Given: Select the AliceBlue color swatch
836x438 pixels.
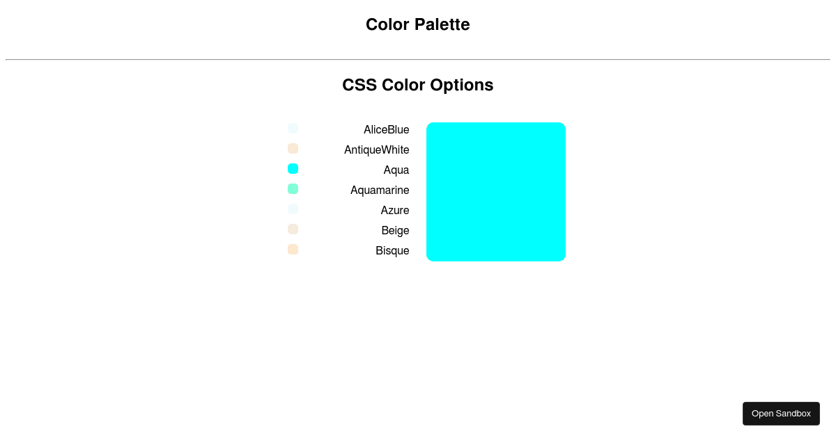Looking at the screenshot, I should pos(293,129).
